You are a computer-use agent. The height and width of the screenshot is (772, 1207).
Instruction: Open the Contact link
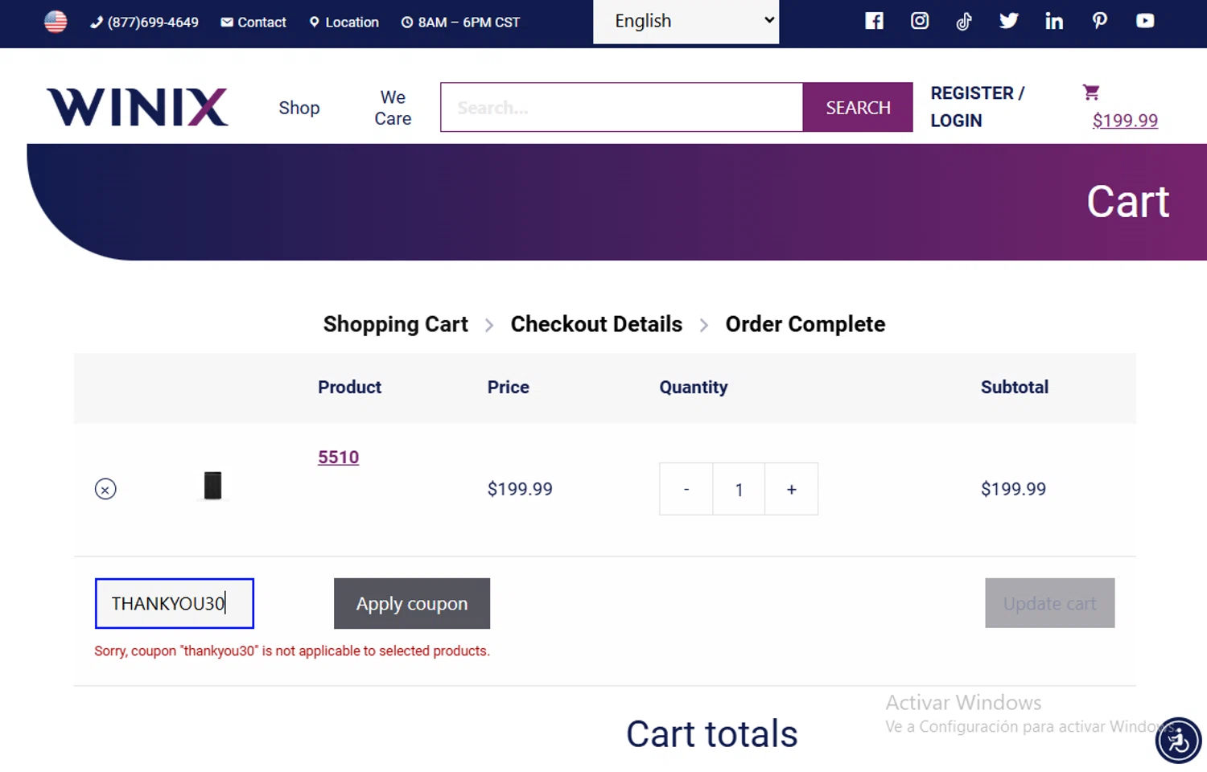[x=253, y=22]
